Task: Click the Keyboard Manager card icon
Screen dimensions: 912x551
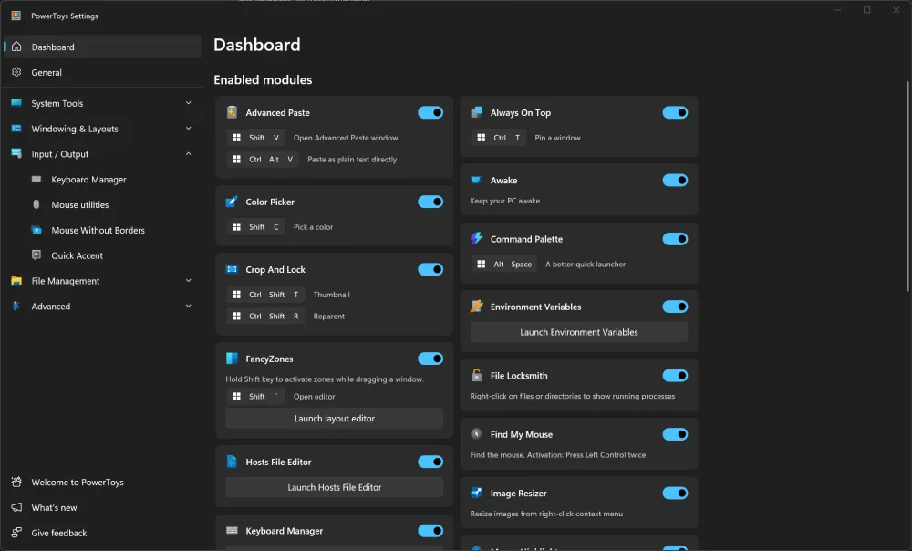Action: (232, 531)
